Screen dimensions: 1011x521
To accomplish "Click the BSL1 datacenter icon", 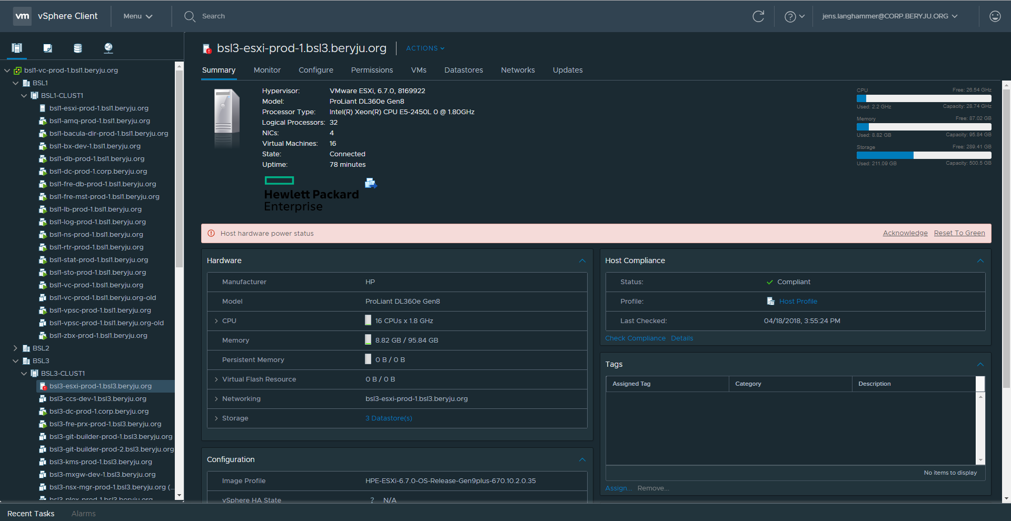I will [26, 83].
